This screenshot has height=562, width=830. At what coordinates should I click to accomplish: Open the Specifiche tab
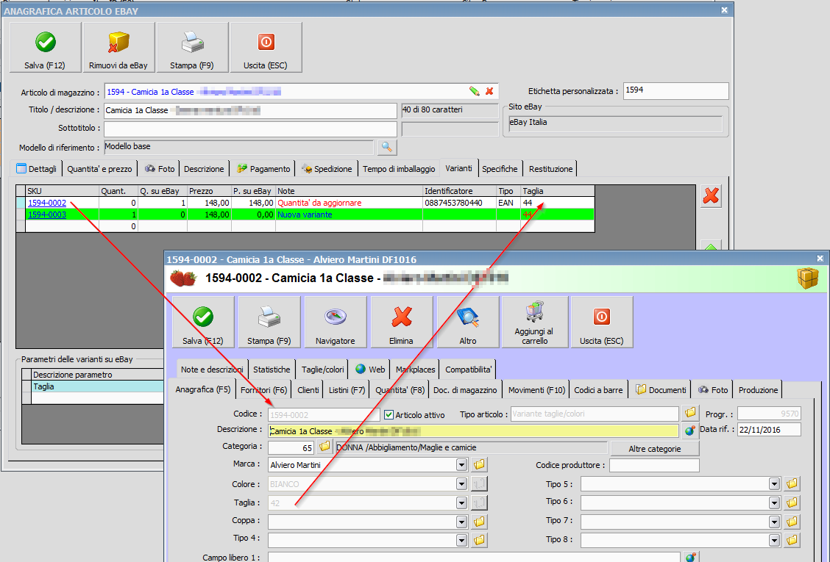point(500,169)
